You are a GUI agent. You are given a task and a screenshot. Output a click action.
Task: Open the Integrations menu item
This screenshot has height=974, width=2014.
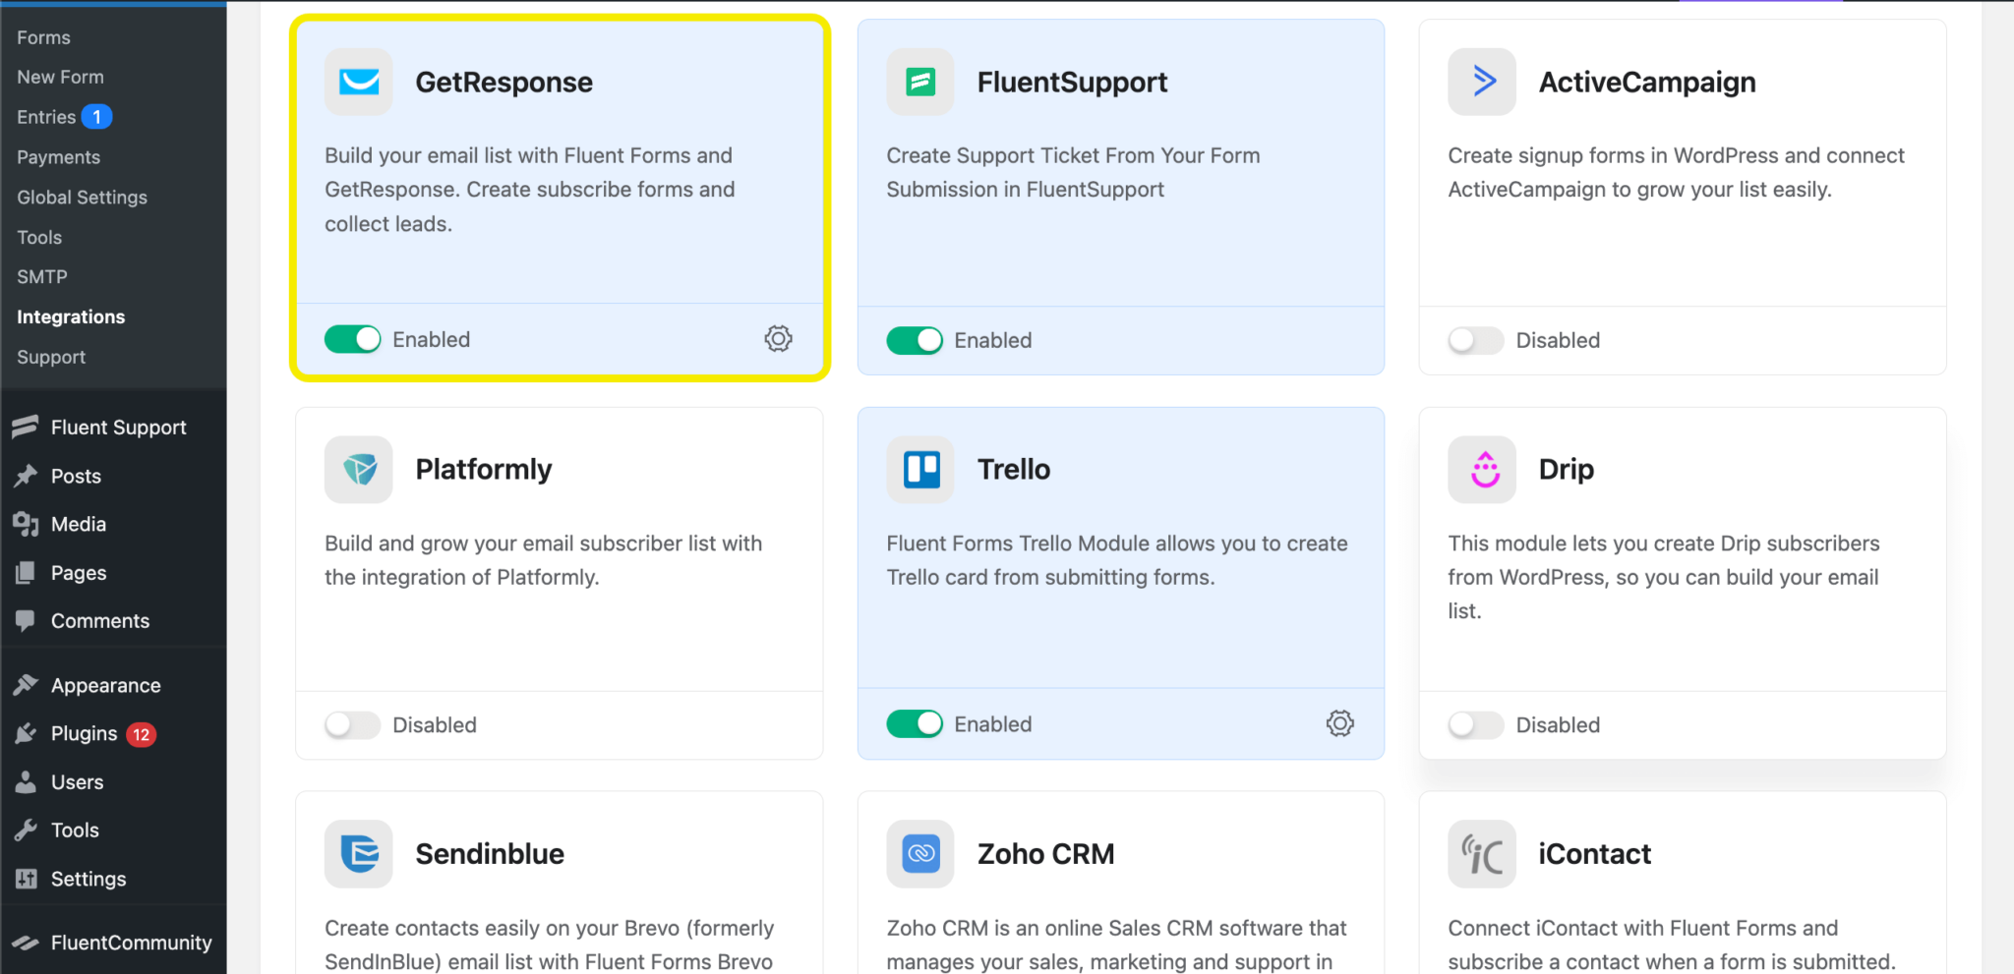(x=70, y=316)
